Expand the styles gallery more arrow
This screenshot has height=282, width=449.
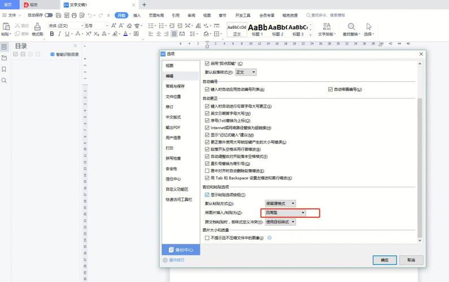click(310, 34)
